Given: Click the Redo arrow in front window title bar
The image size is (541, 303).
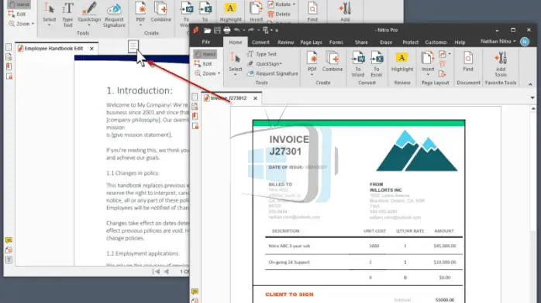Looking at the screenshot, I should [x=251, y=30].
